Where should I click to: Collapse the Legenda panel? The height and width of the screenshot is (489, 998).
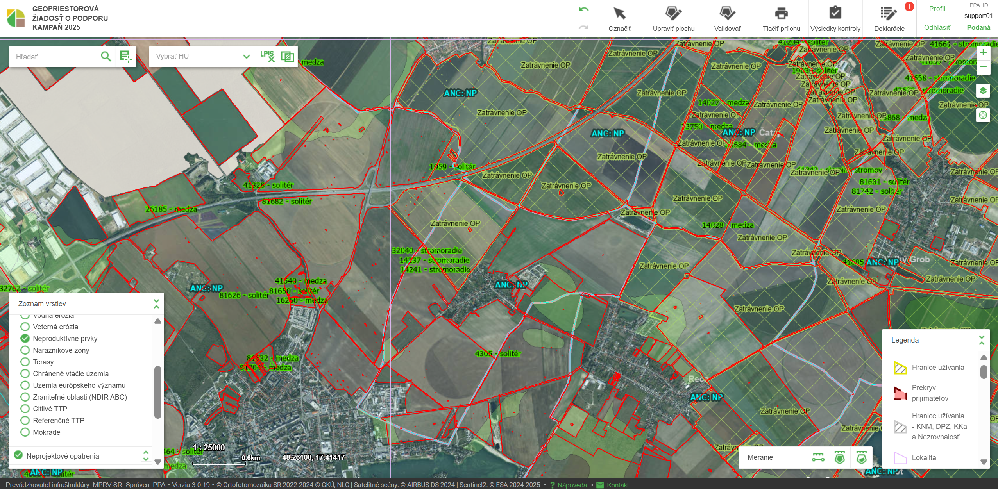pos(981,340)
